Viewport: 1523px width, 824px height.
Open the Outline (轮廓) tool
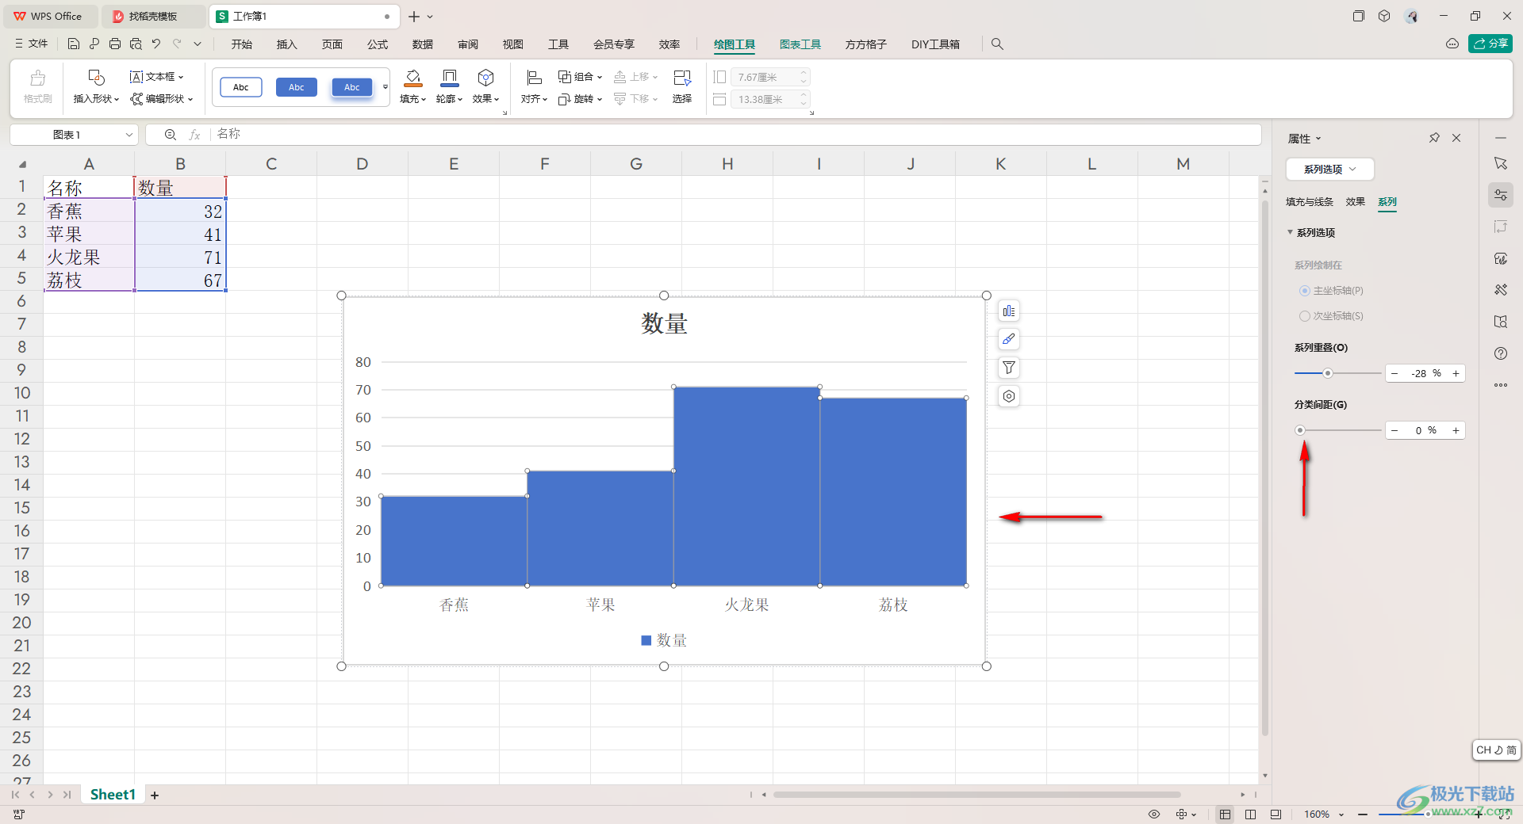tap(449, 86)
